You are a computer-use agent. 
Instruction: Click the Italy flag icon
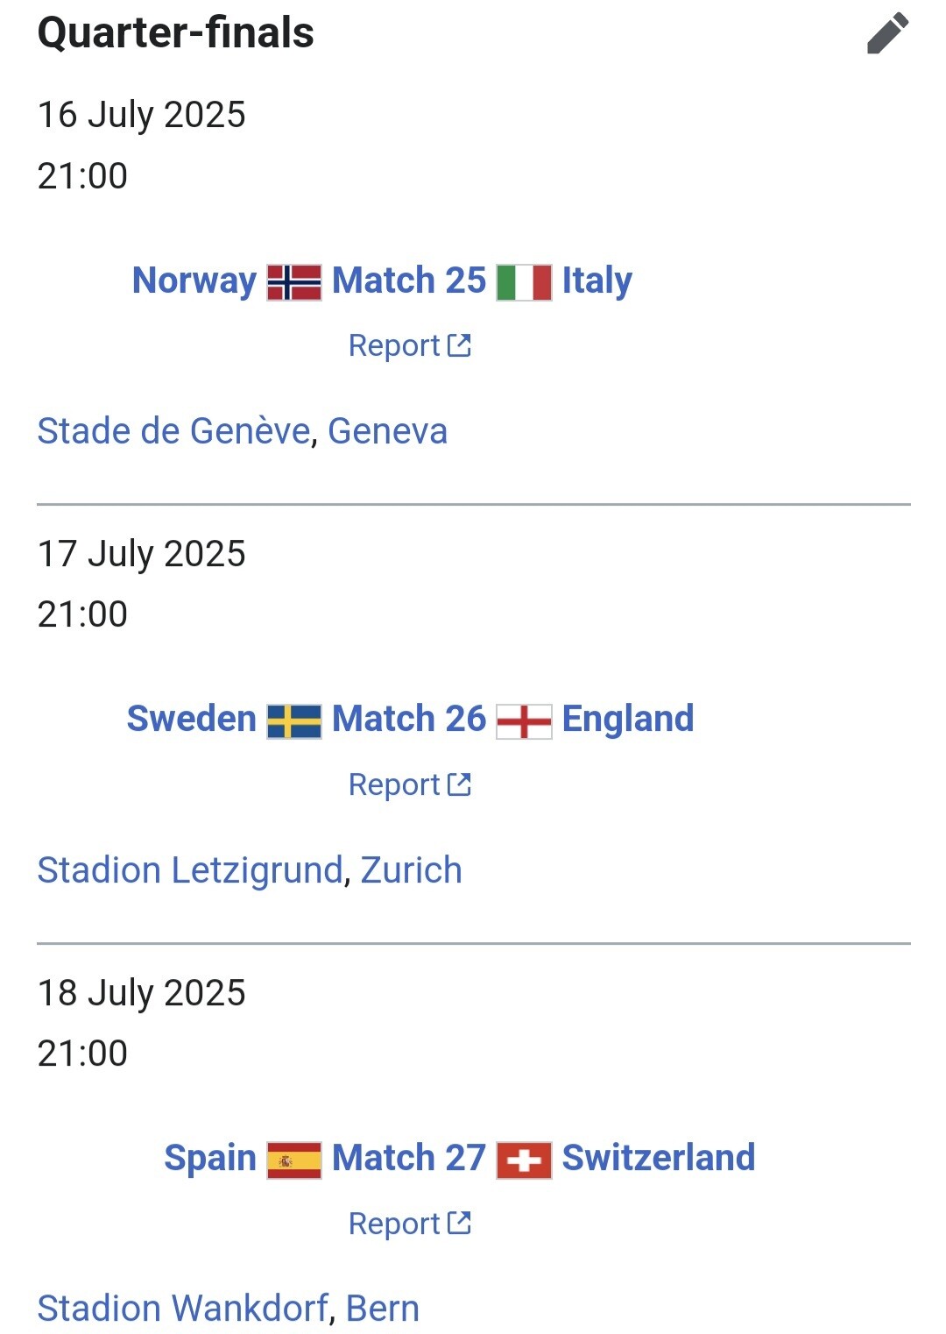524,282
